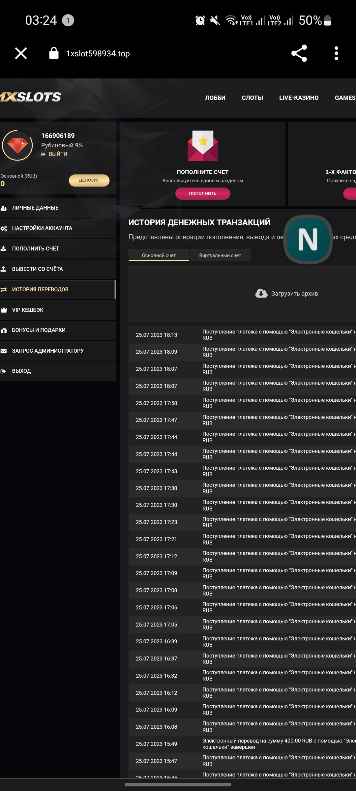Open VIP КЕШБЭК sidebar item
The height and width of the screenshot is (791, 356).
point(28,310)
